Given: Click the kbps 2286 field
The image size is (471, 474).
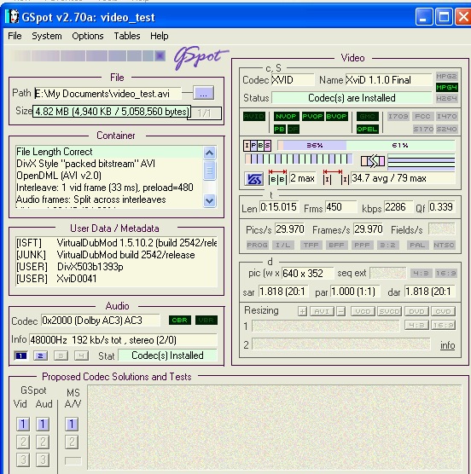Looking at the screenshot, I should click(x=398, y=207).
